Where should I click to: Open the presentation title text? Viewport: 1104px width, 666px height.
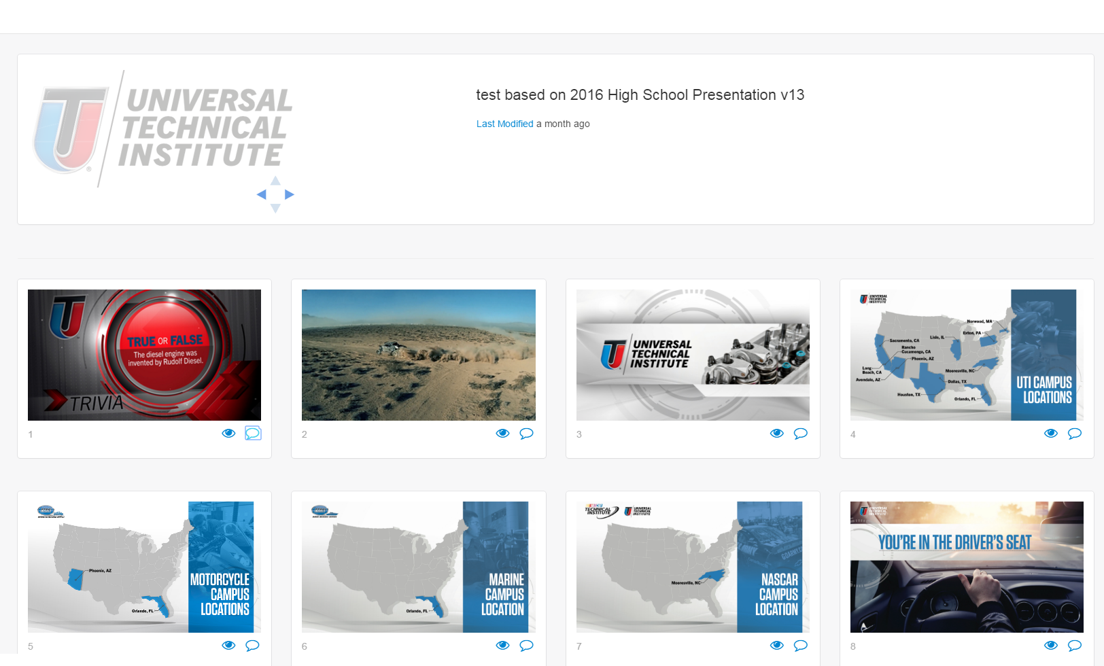click(x=640, y=95)
